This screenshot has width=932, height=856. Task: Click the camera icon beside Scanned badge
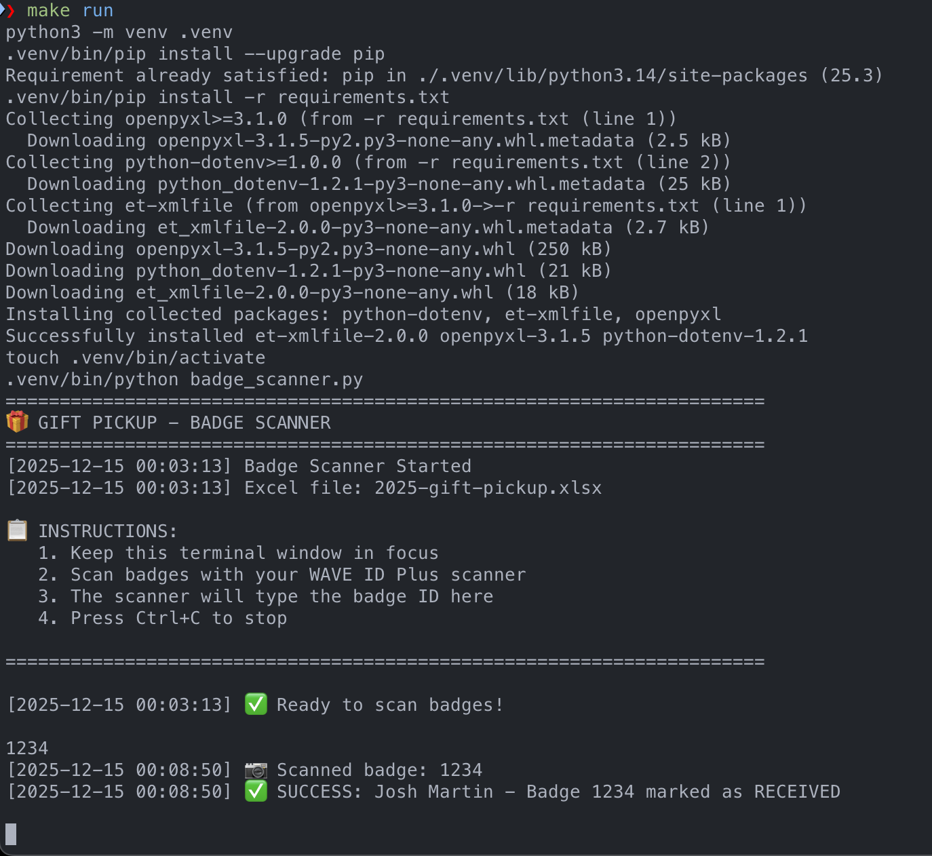coord(256,770)
